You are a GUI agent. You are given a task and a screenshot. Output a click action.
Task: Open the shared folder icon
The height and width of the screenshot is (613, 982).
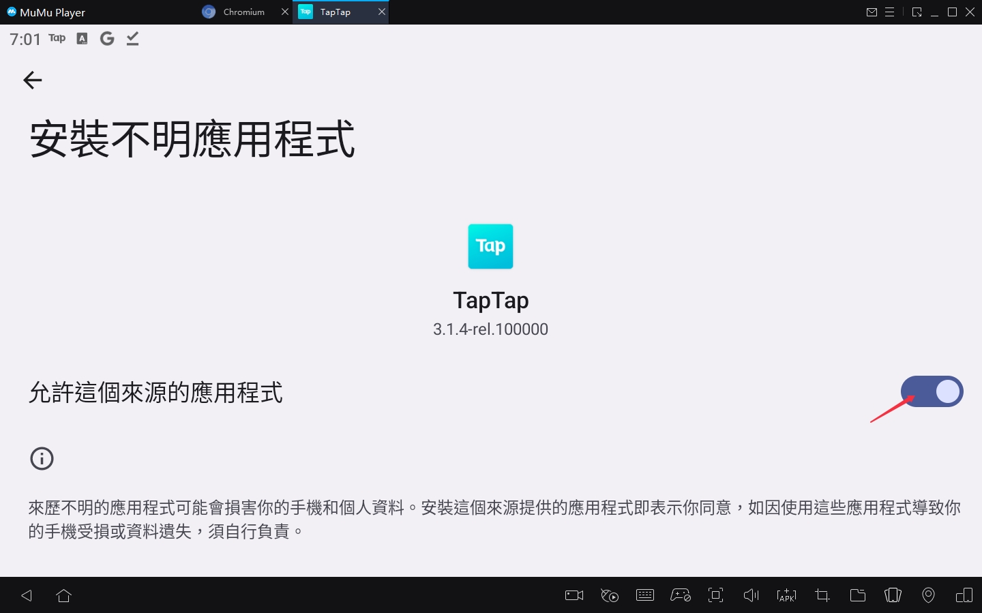pos(858,595)
